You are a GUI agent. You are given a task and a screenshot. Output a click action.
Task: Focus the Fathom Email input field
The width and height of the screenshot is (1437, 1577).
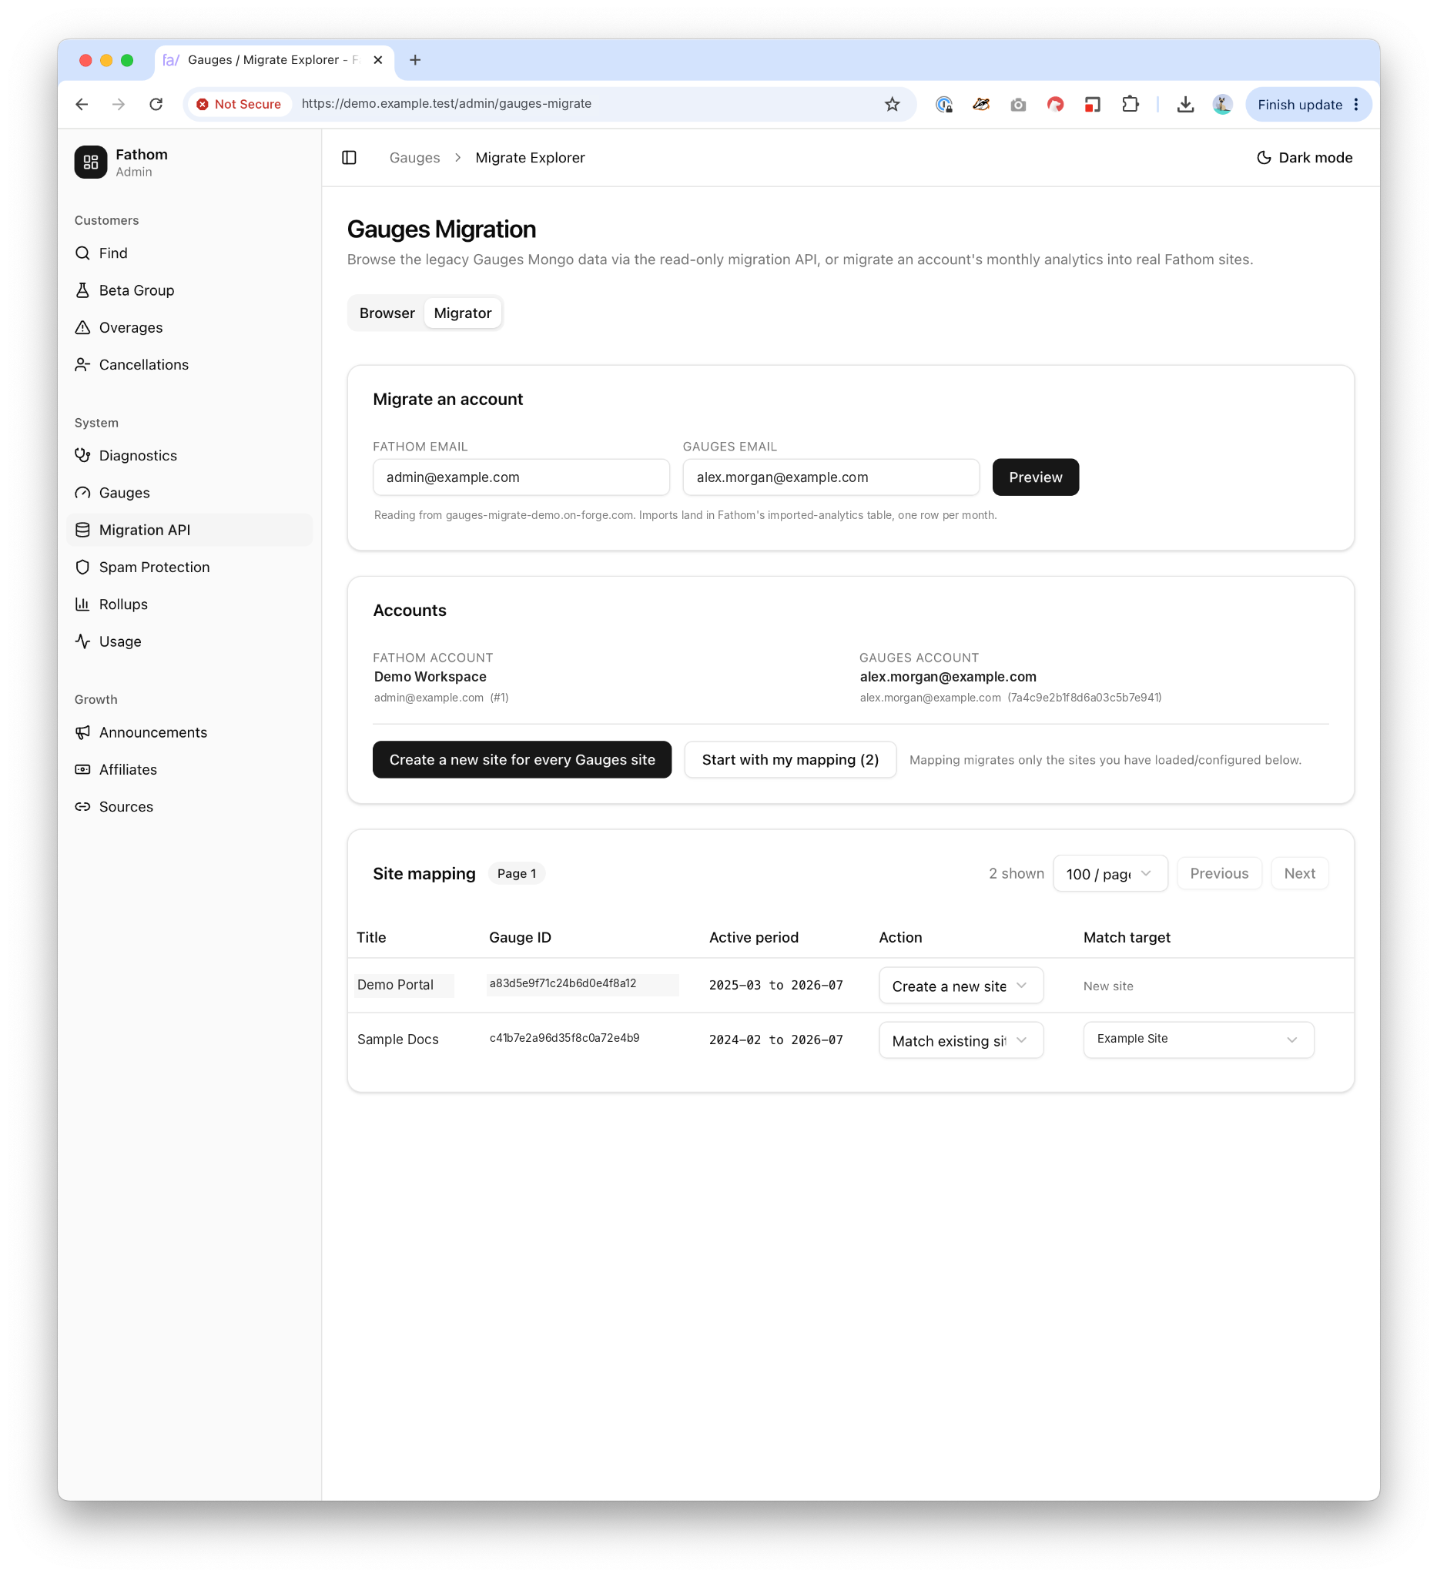coord(521,477)
